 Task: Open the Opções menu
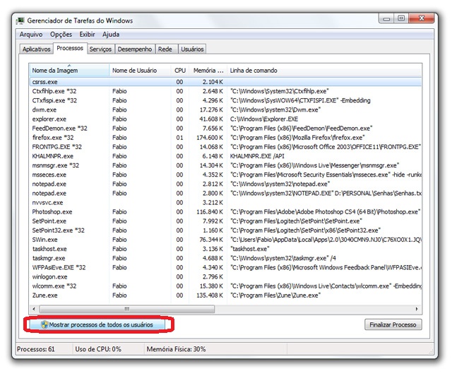tap(61, 35)
